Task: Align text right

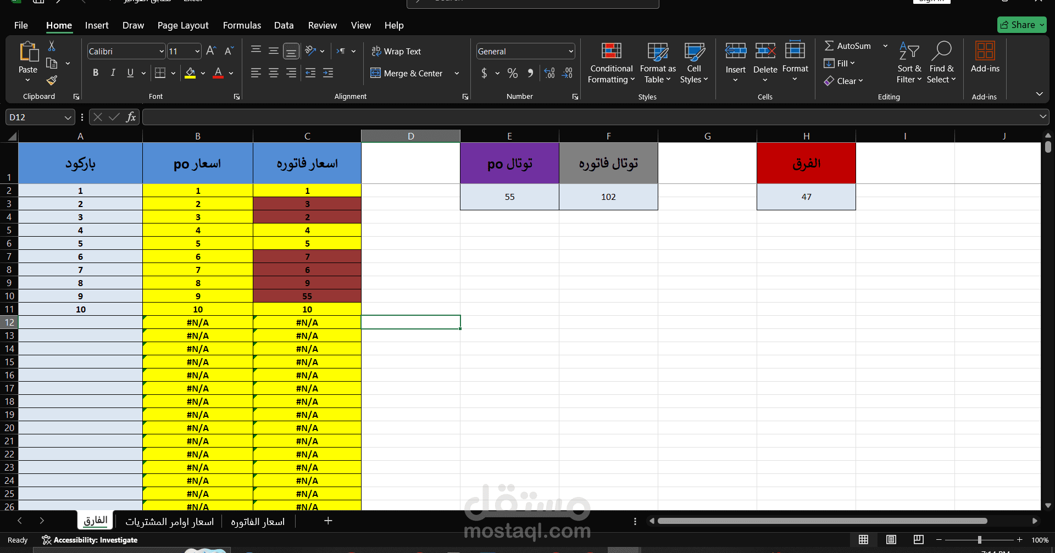Action: [x=291, y=73]
